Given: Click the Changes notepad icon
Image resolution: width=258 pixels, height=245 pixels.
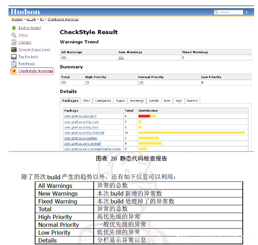Looking at the screenshot, I should (14, 42).
